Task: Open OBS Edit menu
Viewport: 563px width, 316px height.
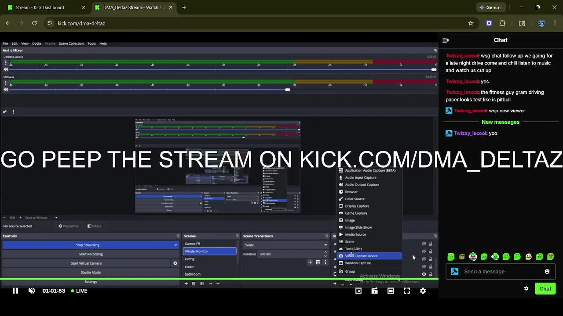Action: click(15, 43)
